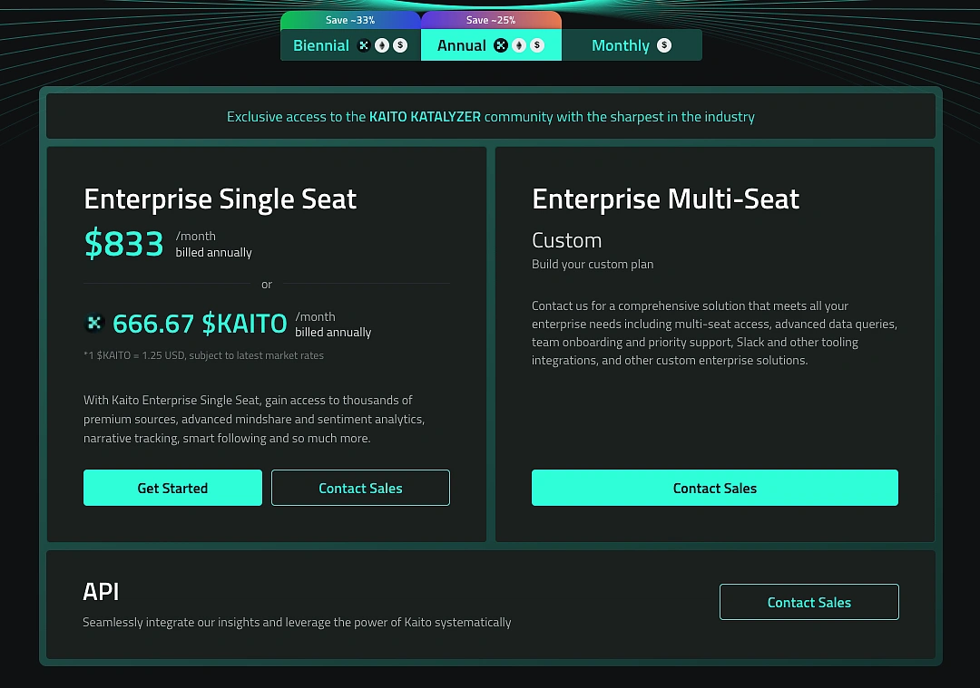
Task: Click the Save ~33% badge
Action: tap(349, 19)
